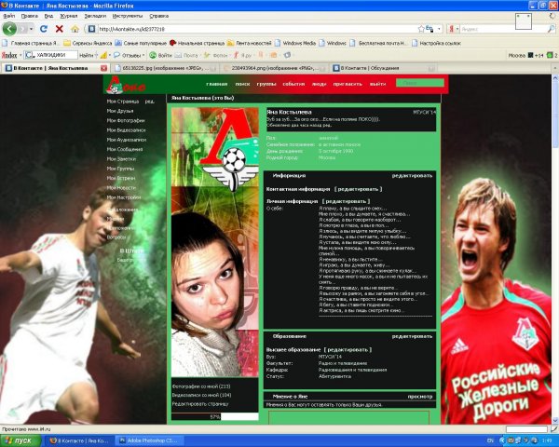The width and height of the screenshot is (559, 447).
Task: Open Мои Настройки in the left sidebar
Action: pyautogui.click(x=124, y=197)
